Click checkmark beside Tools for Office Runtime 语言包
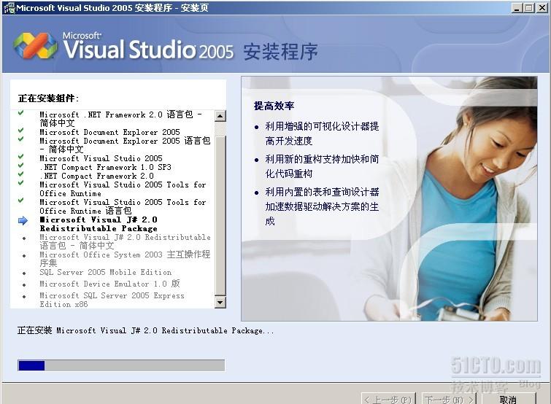551x404 pixels. point(20,201)
